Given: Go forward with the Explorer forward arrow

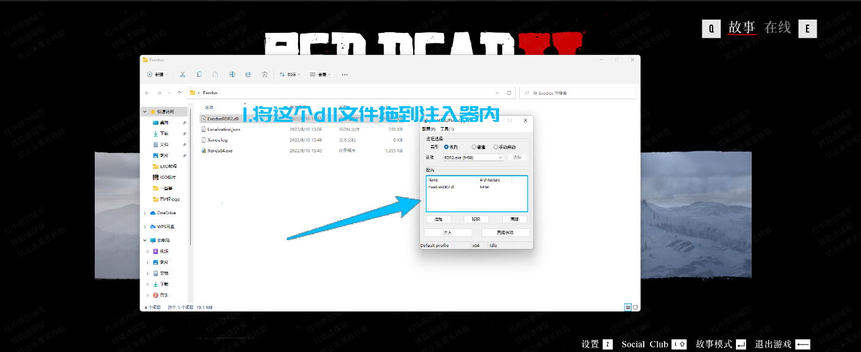Looking at the screenshot, I should (x=160, y=93).
